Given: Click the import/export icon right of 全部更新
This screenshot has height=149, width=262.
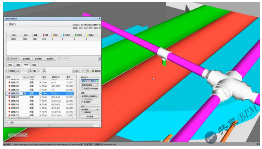Looking at the screenshot, I should tap(100, 59).
